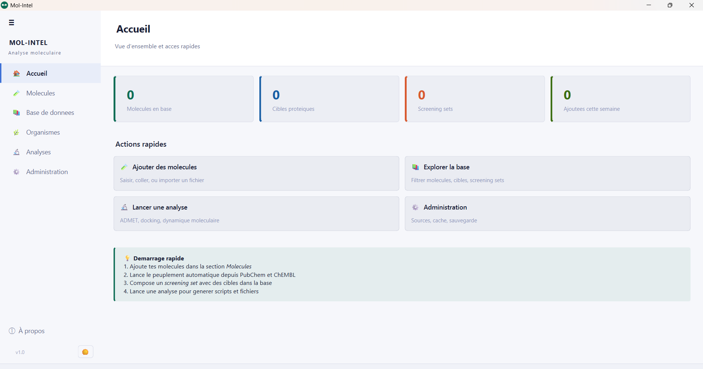Select Administration in the sidebar menu
The height and width of the screenshot is (369, 703).
pos(51,172)
